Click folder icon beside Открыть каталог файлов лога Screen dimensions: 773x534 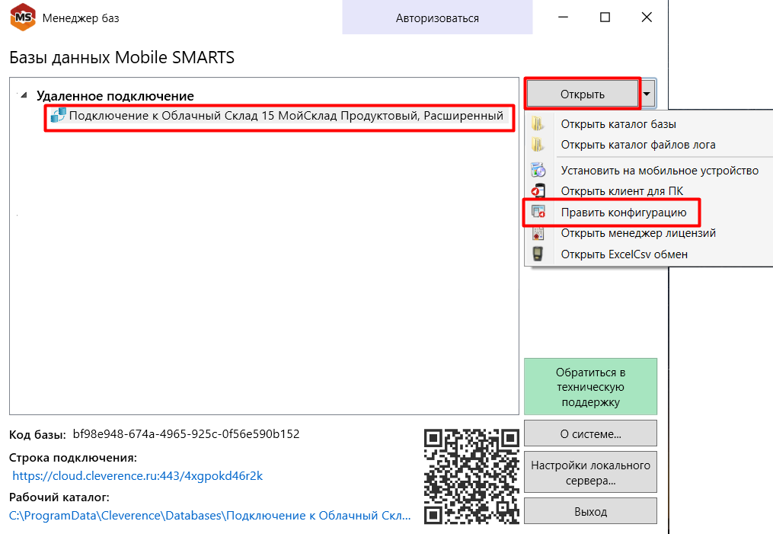[538, 145]
